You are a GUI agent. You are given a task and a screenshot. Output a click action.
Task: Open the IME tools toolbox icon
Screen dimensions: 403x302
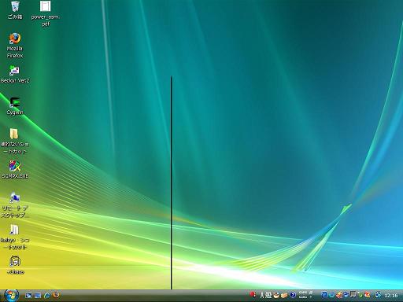click(x=284, y=295)
